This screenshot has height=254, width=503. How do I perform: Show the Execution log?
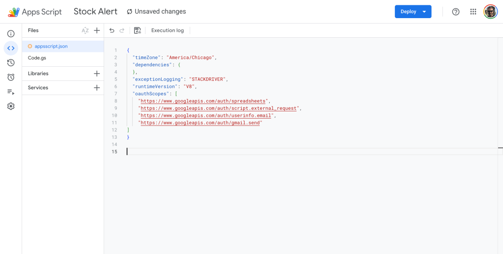168,30
